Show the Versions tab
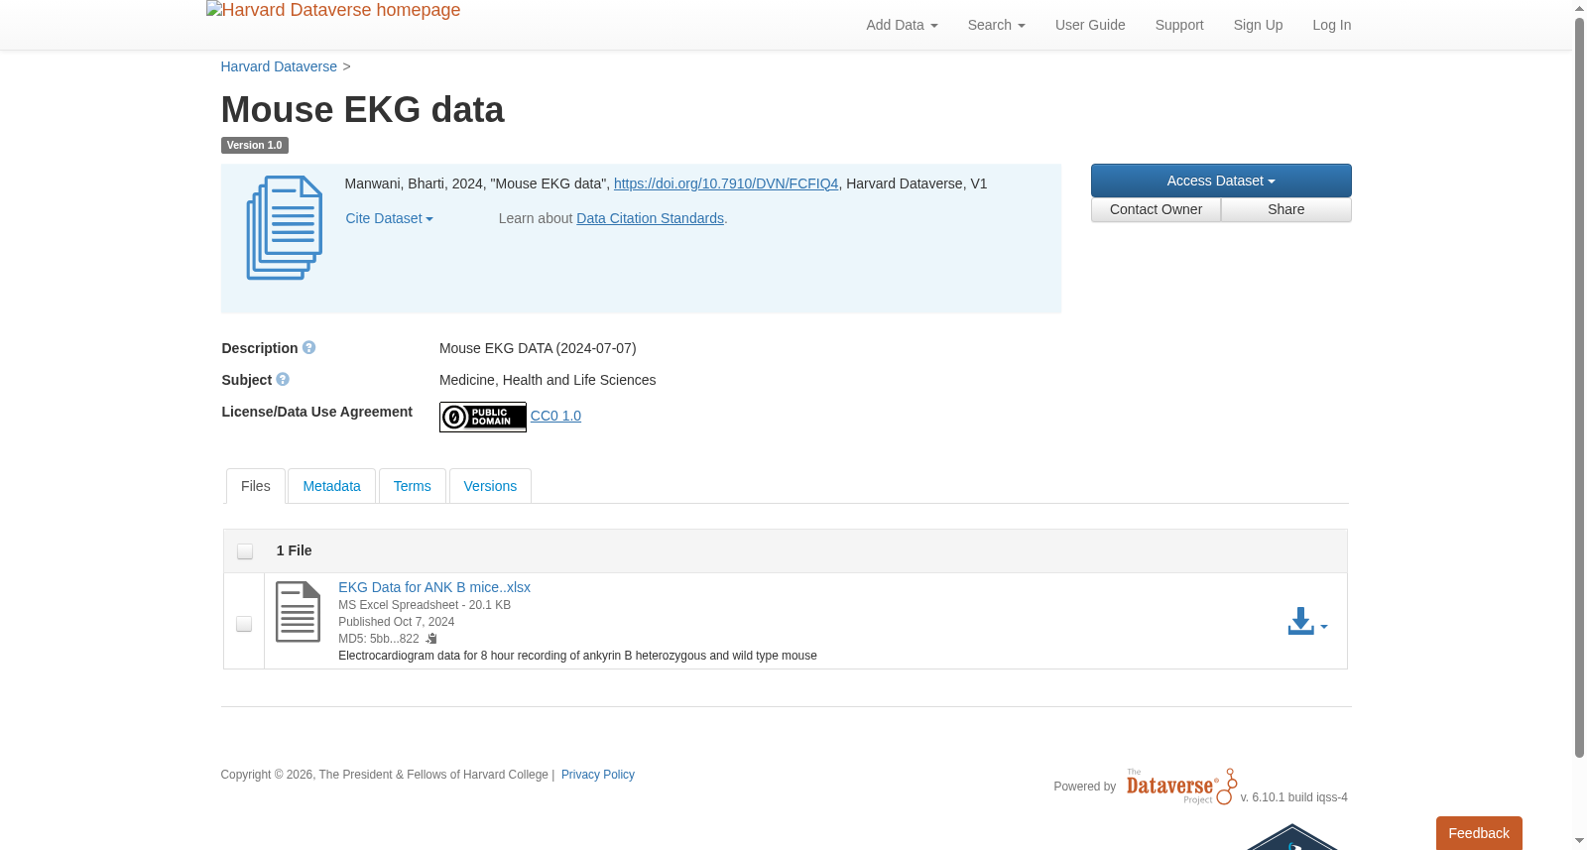This screenshot has height=850, width=1587. tap(490, 486)
